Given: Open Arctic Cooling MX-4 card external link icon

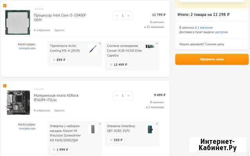Looking at the screenshot, I should pos(100,43).
